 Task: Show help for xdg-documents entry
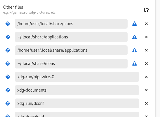(x=8, y=90)
